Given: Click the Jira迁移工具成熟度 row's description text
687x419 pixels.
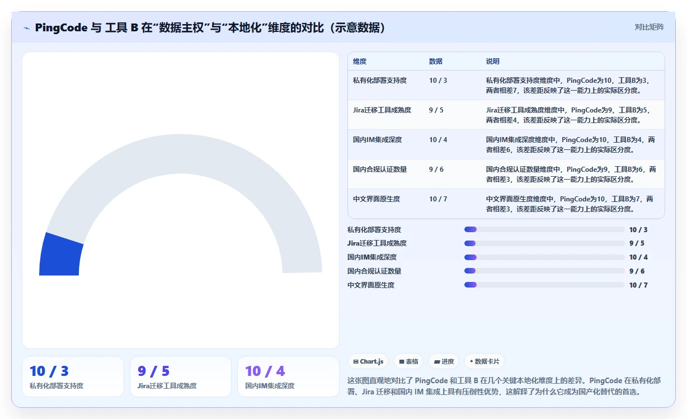Looking at the screenshot, I should [568, 115].
